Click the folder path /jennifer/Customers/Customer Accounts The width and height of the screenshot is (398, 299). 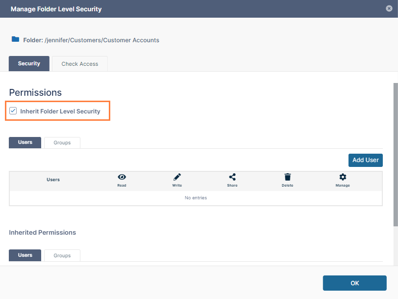101,40
